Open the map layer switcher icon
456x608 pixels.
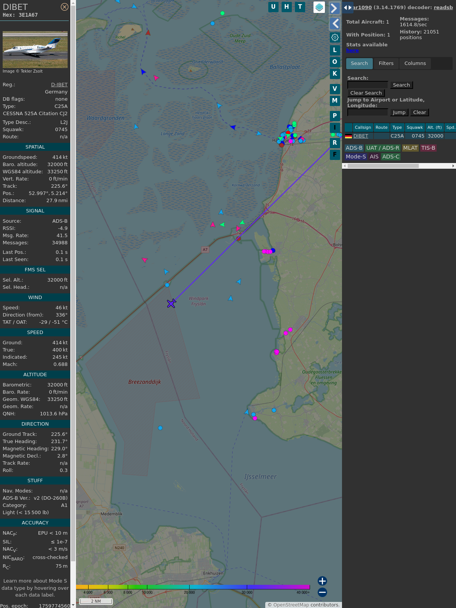coord(319,7)
